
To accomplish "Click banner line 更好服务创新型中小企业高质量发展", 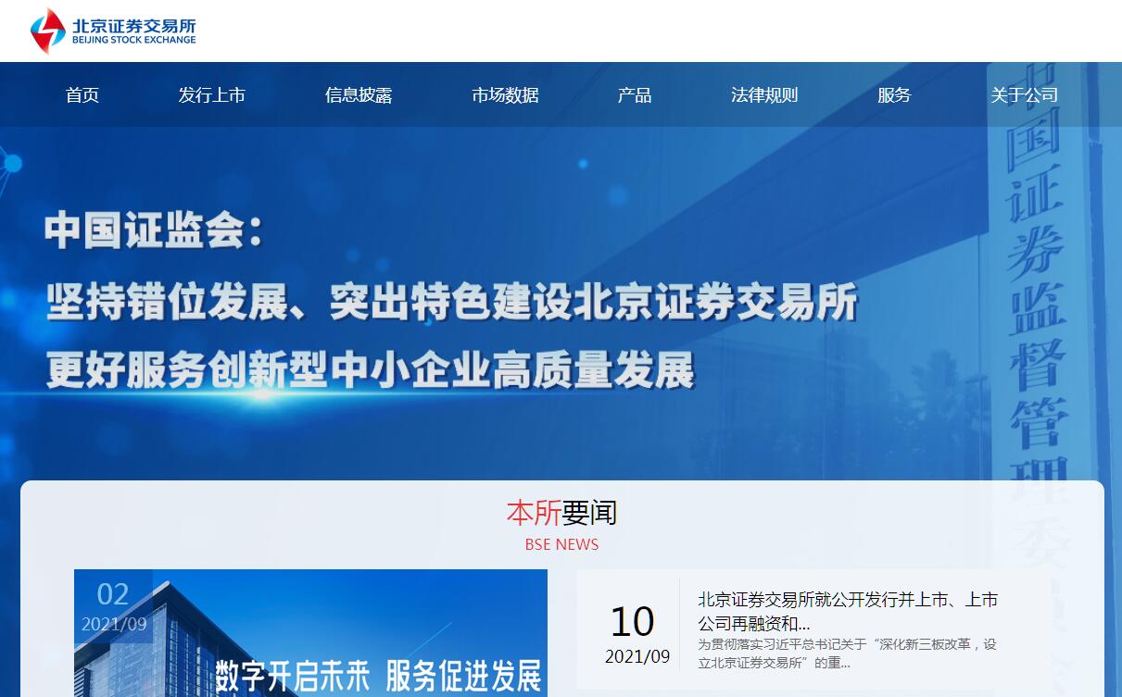I will pyautogui.click(x=370, y=371).
